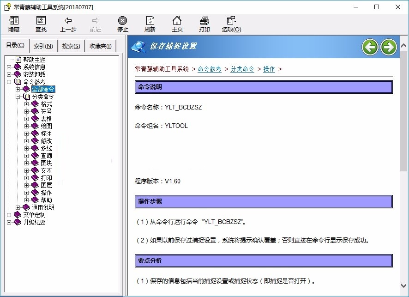
Task: Select 查询 in the contents tree
Action: point(47,156)
